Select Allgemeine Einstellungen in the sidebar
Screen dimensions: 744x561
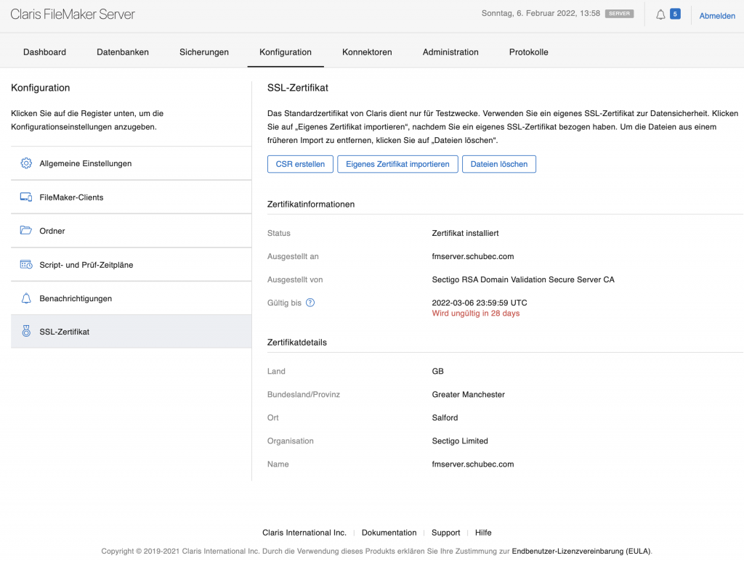(x=131, y=163)
